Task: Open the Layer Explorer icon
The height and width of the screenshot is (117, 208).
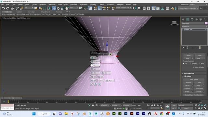Action: point(149,8)
